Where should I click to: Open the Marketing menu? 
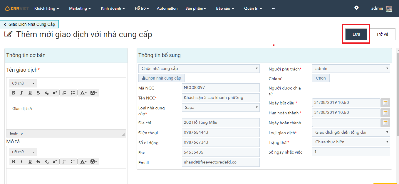point(80,8)
